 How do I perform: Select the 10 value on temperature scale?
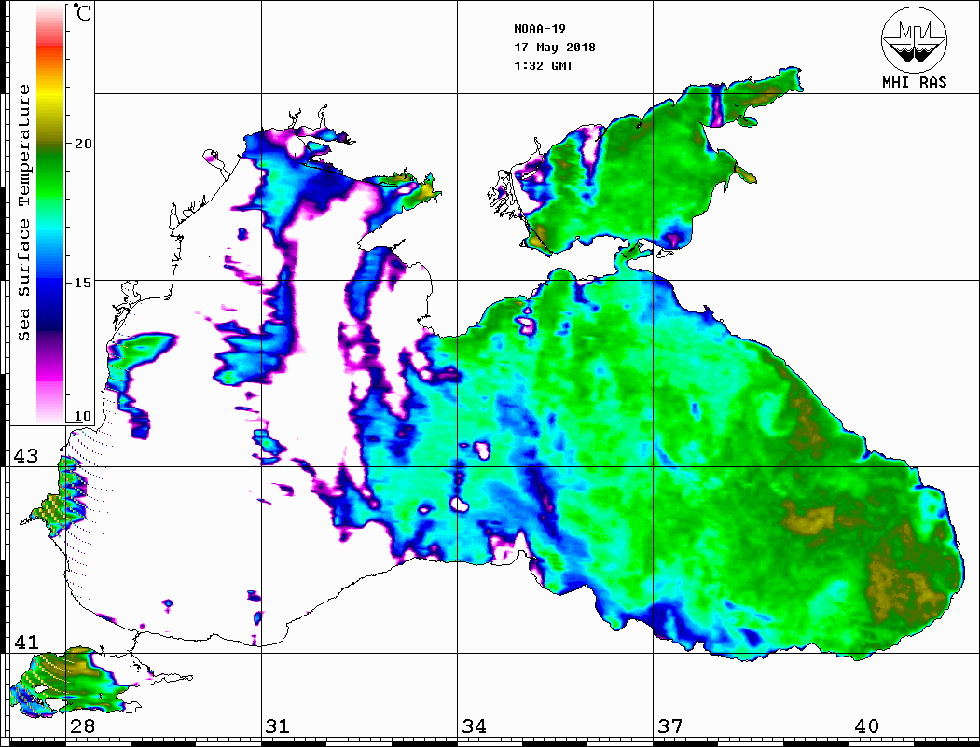pos(83,416)
